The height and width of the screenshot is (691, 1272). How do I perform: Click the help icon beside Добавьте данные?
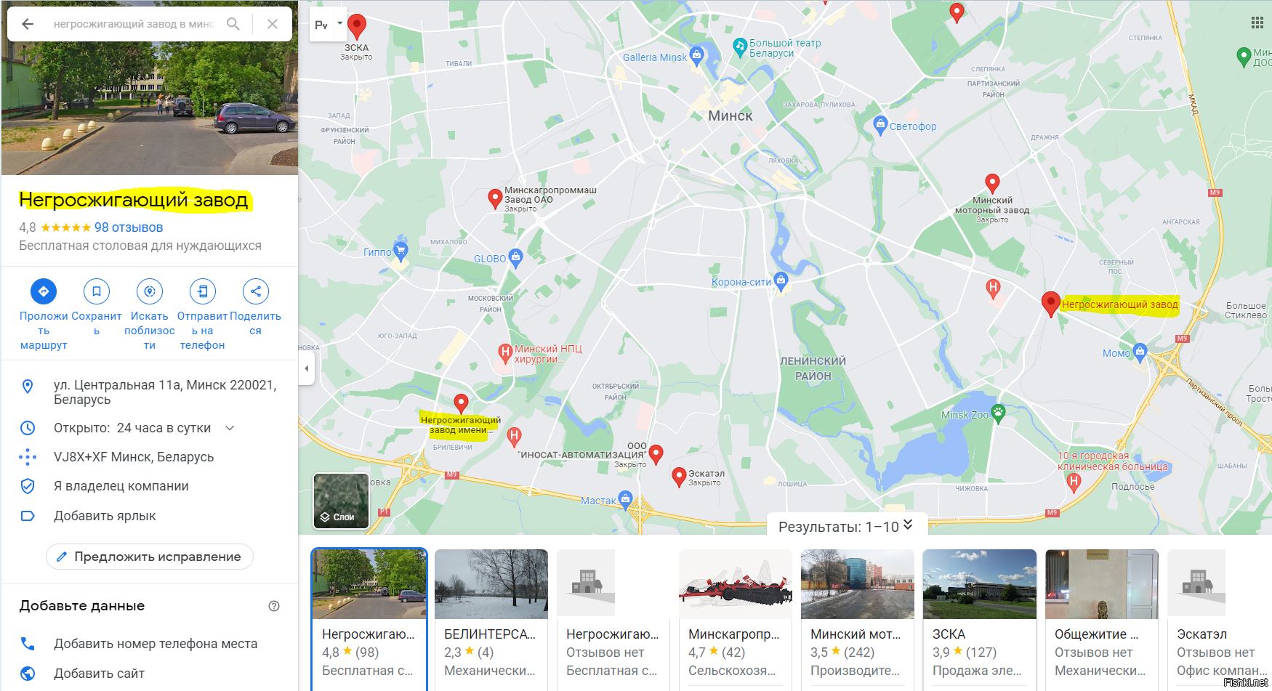click(x=274, y=606)
